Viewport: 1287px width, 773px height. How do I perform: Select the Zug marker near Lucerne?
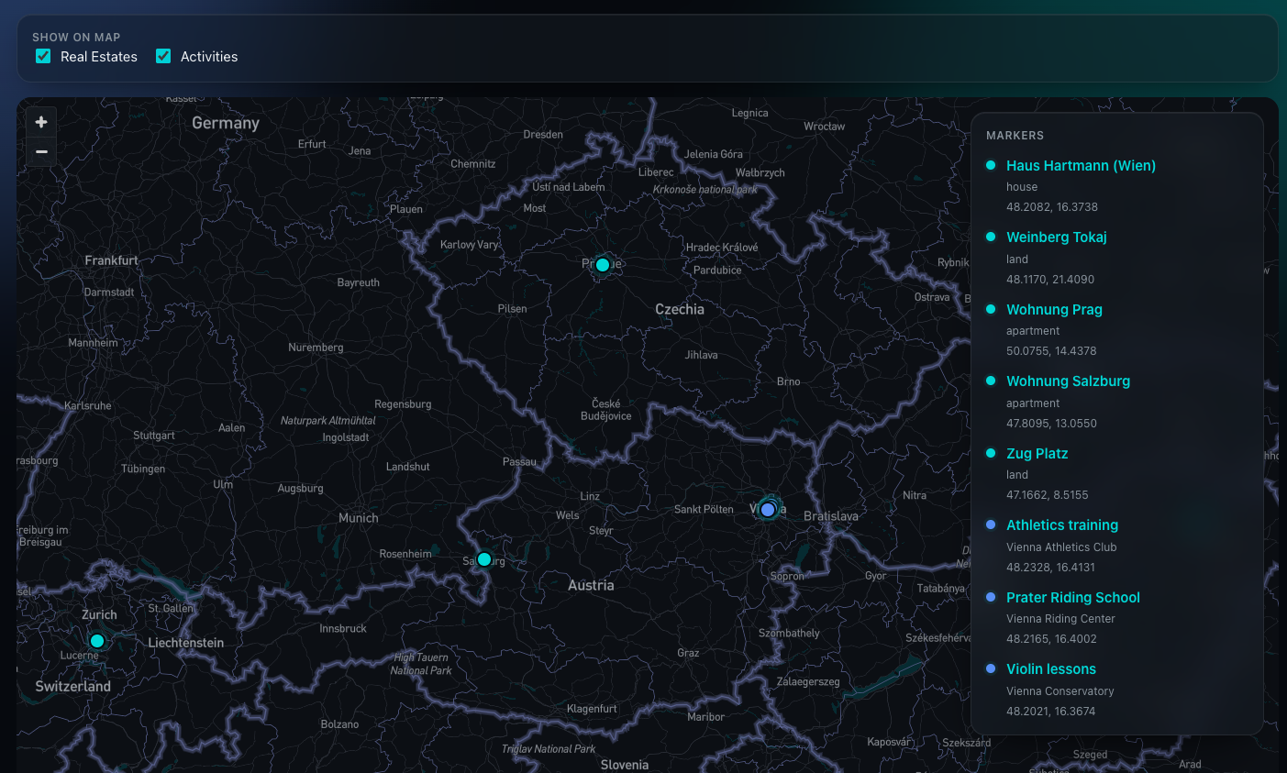click(x=97, y=641)
